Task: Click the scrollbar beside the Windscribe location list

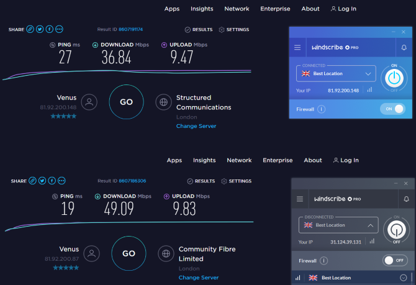Action: 412,278
